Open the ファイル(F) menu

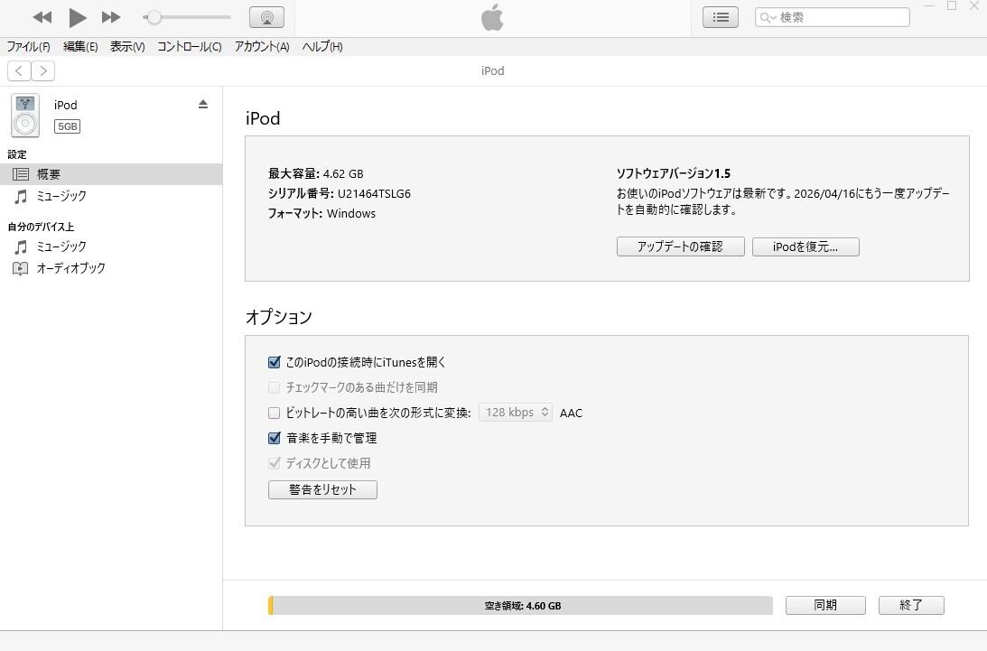(x=28, y=47)
